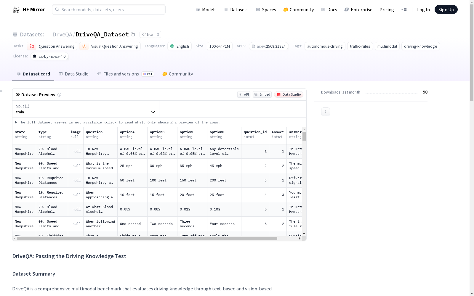Screen dimensions: 474x296
Task: Click the table scroll up arrow
Action: [304, 130]
